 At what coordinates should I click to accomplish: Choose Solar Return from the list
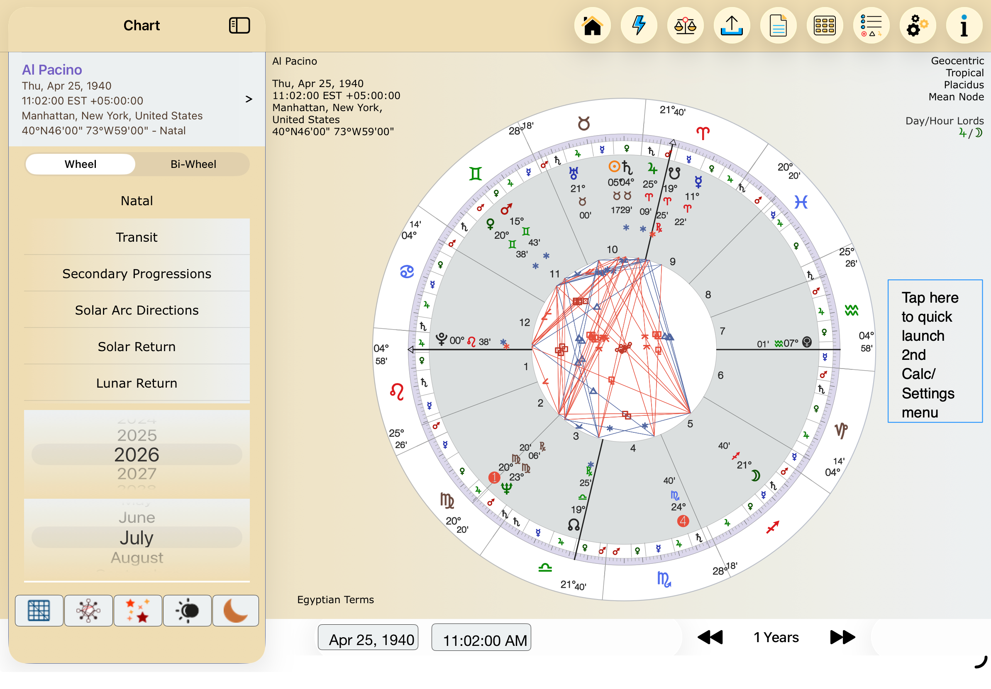coord(137,347)
